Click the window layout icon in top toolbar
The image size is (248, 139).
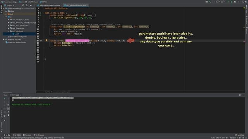pyautogui.click(x=207, y=2)
